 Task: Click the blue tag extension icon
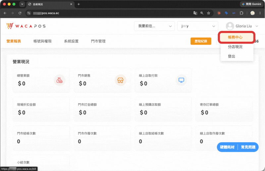click(226, 13)
